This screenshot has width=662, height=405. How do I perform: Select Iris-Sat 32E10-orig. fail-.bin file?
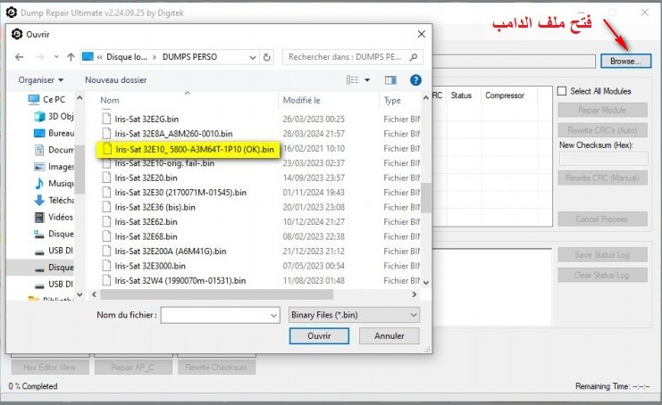[164, 163]
